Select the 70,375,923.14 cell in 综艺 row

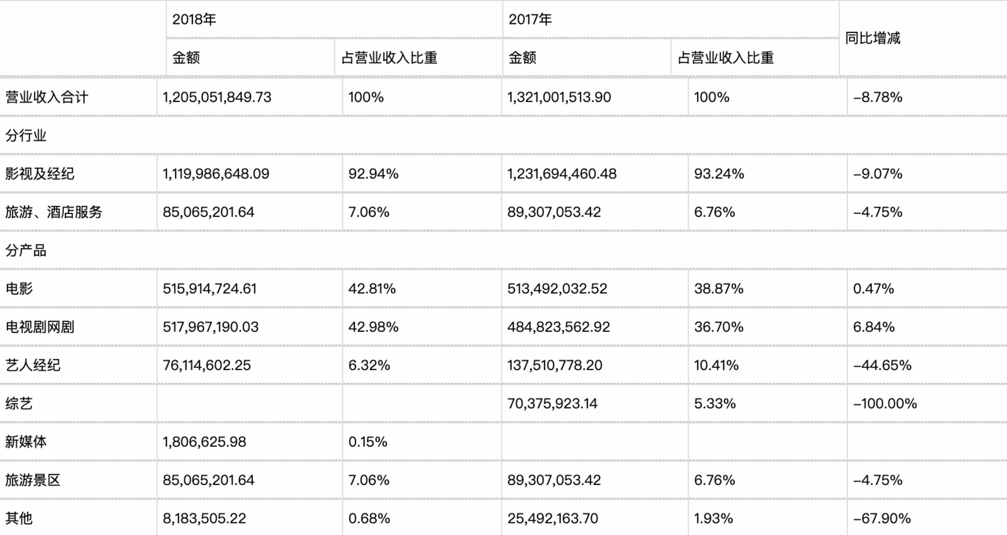click(x=552, y=403)
